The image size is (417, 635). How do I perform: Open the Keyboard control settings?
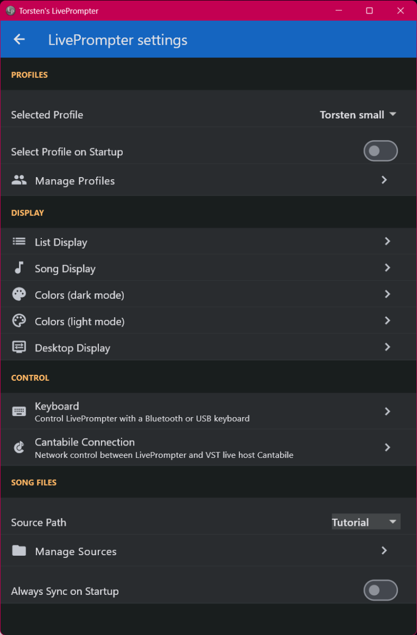click(208, 411)
